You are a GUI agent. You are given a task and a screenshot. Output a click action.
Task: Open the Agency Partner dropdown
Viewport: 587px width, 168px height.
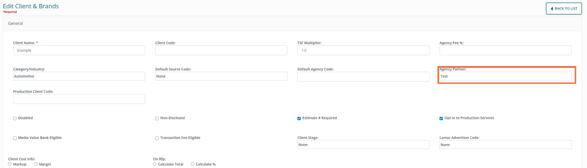pyautogui.click(x=505, y=76)
